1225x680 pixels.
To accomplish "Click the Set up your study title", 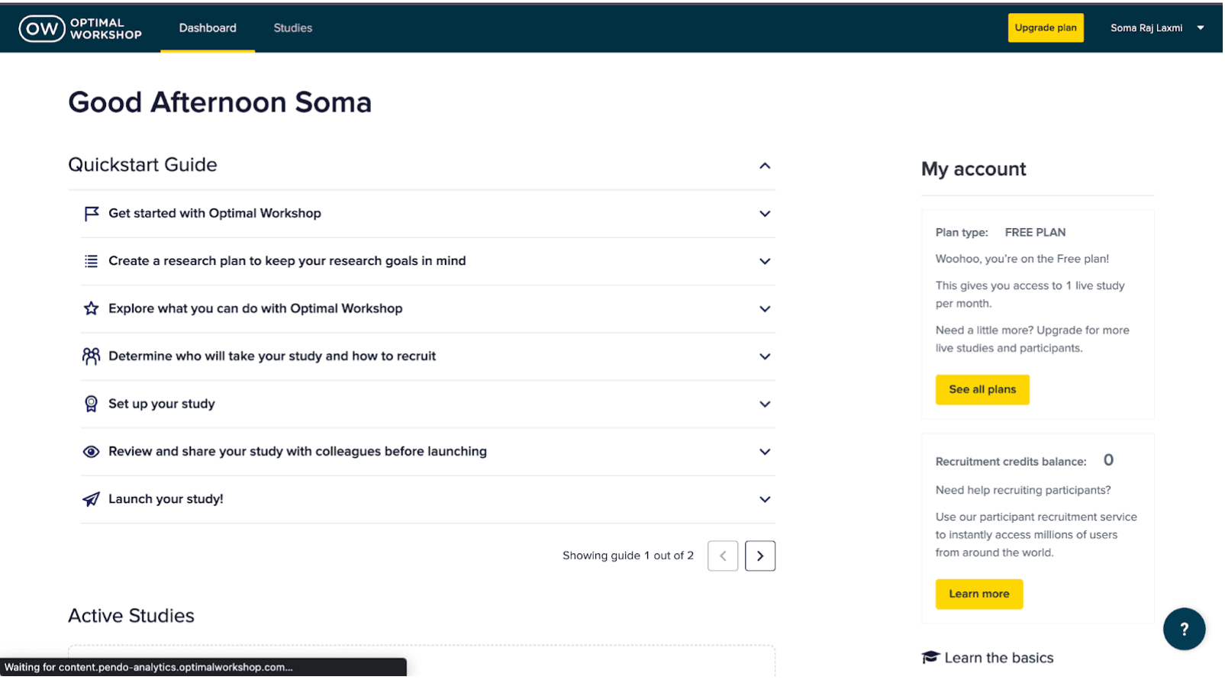I will pos(162,404).
